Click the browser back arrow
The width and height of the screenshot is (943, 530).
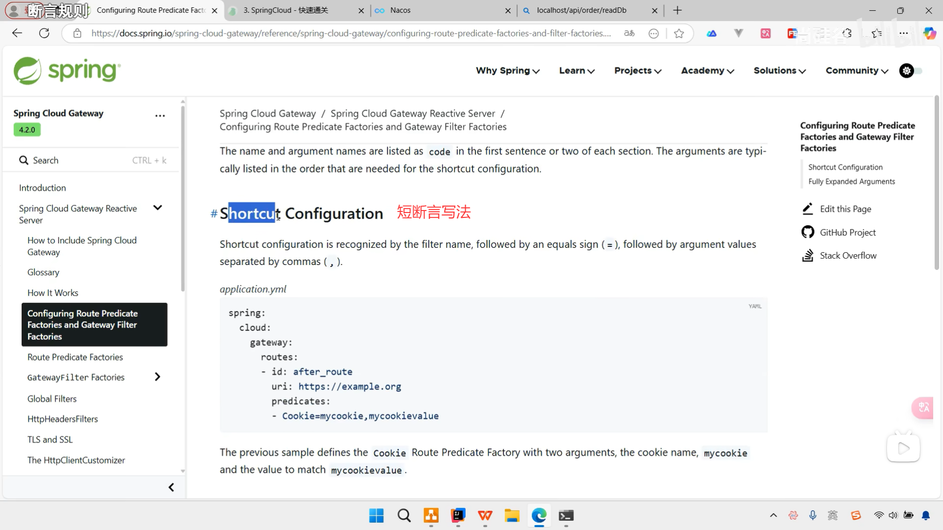point(17,33)
